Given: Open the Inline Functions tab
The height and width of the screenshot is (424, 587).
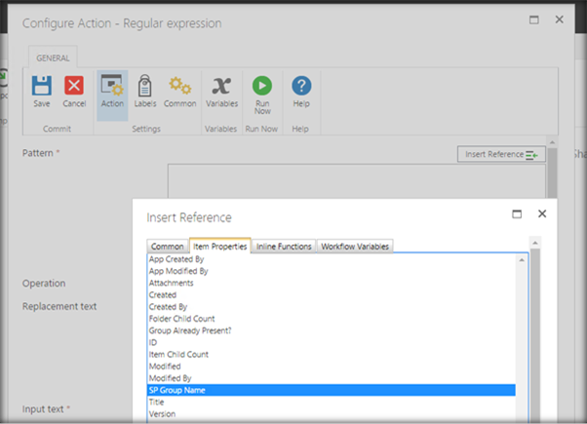Looking at the screenshot, I should click(284, 247).
